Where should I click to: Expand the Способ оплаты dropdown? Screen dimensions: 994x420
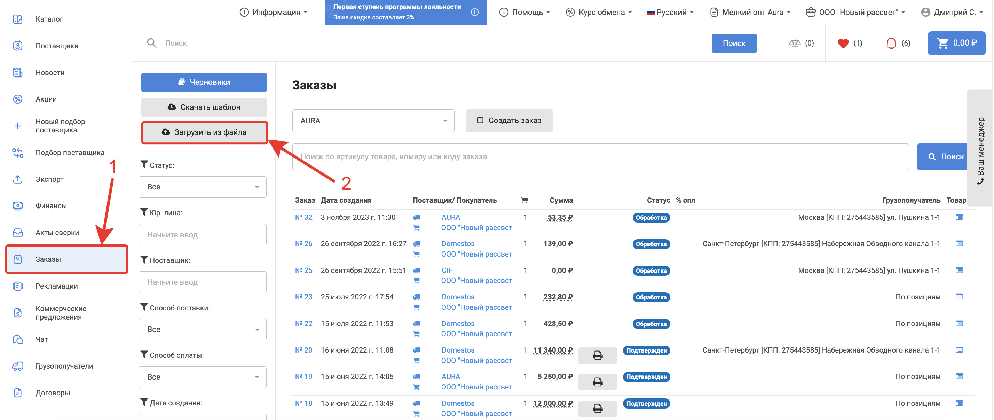(x=203, y=377)
